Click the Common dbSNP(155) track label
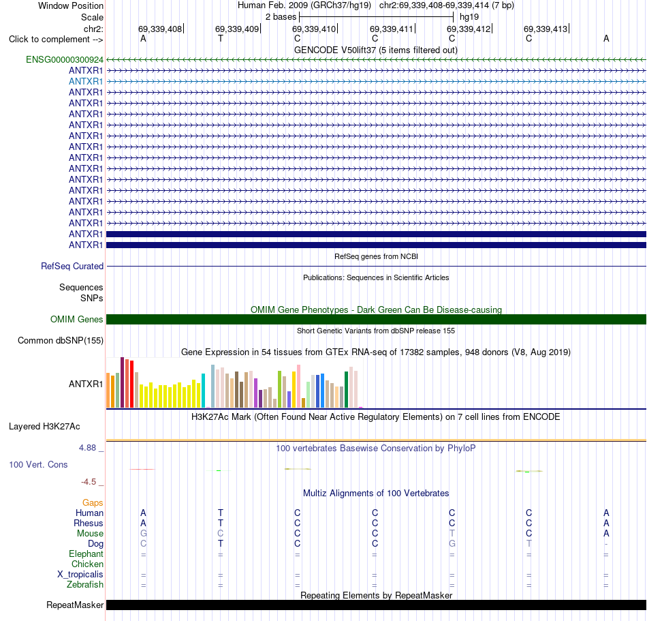 click(x=61, y=341)
